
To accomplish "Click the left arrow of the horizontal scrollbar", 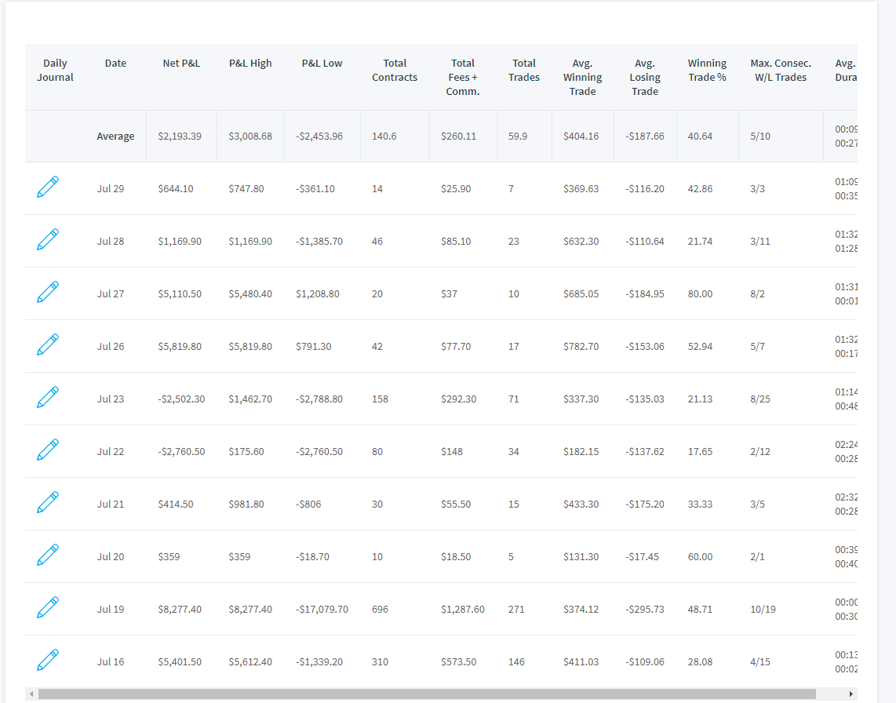I will click(x=31, y=694).
